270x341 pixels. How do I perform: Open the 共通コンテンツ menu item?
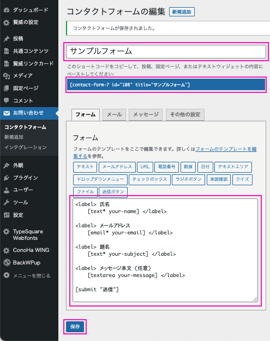pyautogui.click(x=29, y=51)
